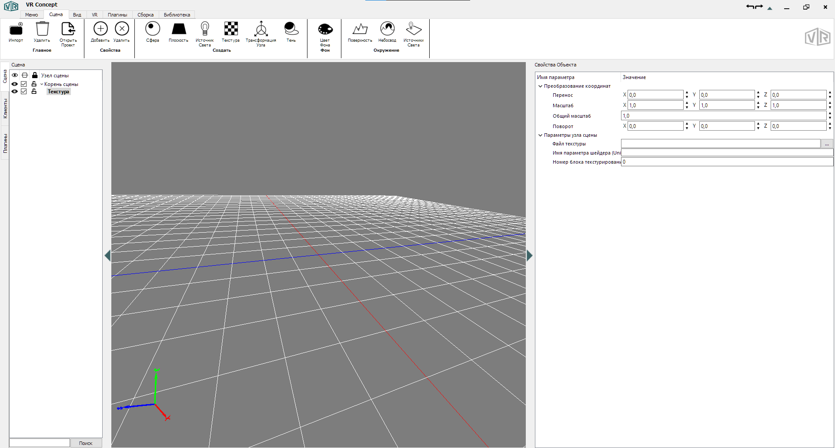Select the Корень сцены tree item
Viewport: 835px width, 448px height.
[x=61, y=84]
